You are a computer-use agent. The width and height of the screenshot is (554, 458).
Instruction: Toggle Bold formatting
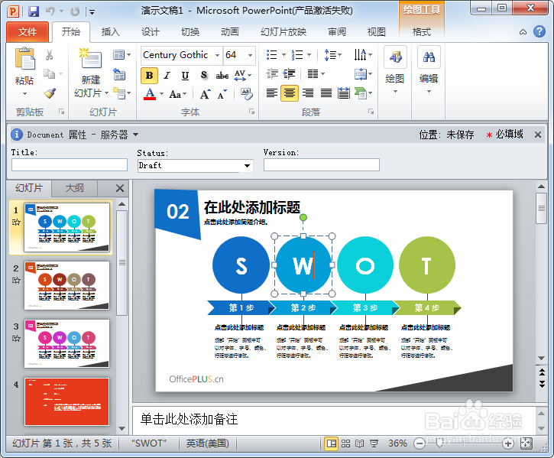pyautogui.click(x=149, y=76)
